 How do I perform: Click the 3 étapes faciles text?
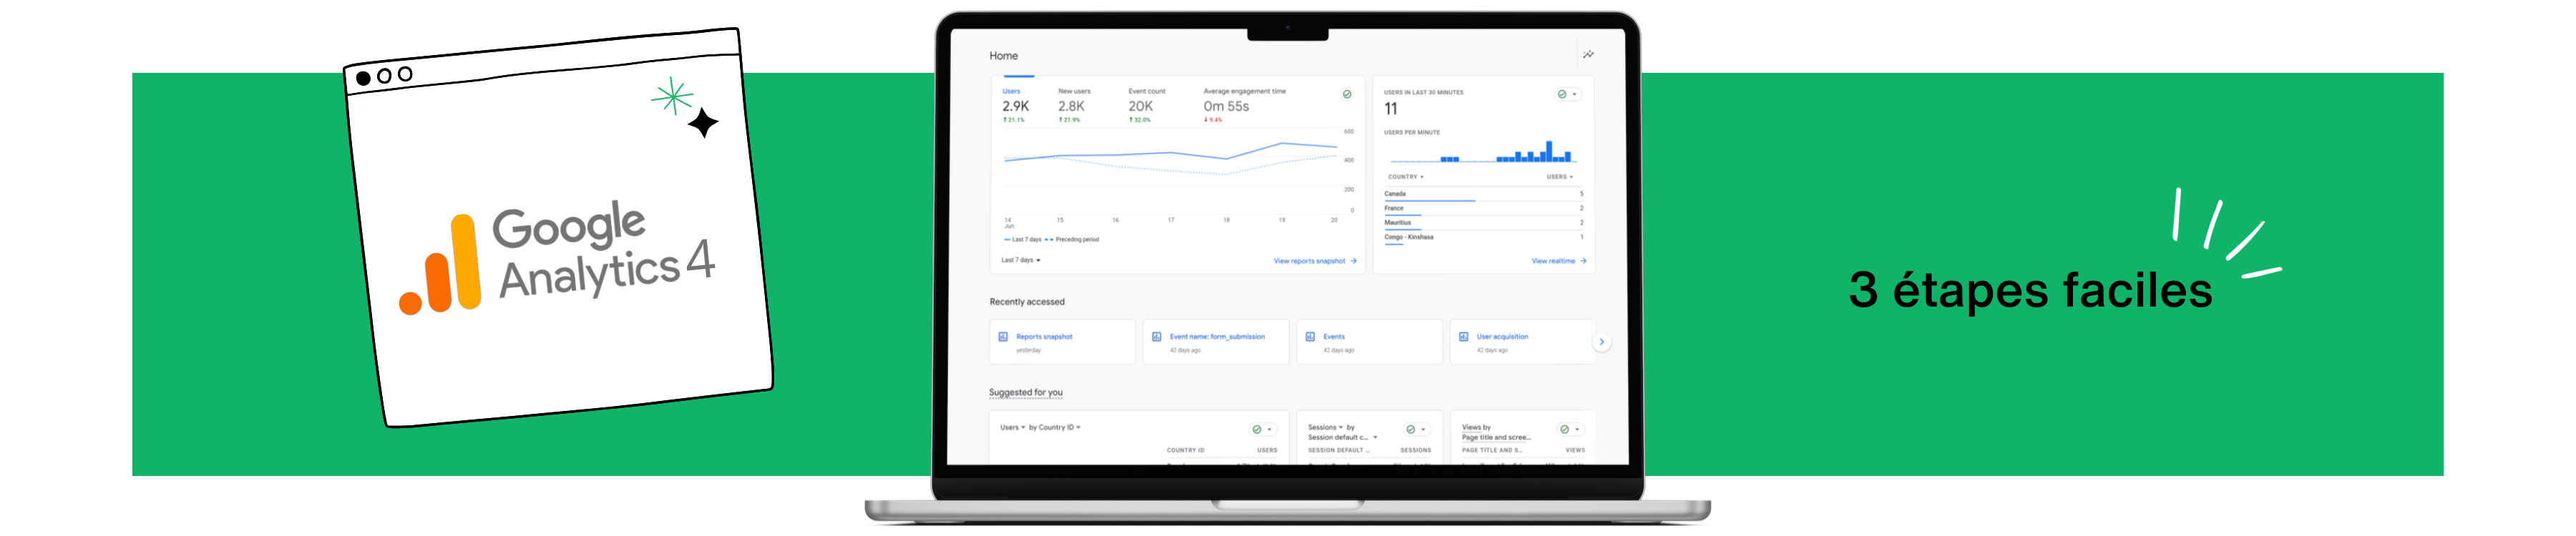pyautogui.click(x=2030, y=290)
